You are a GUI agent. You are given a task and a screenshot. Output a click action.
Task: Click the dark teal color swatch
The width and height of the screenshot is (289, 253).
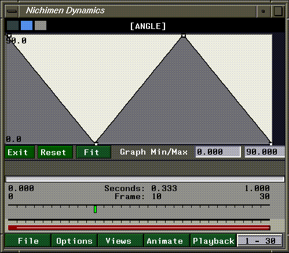pos(13,25)
